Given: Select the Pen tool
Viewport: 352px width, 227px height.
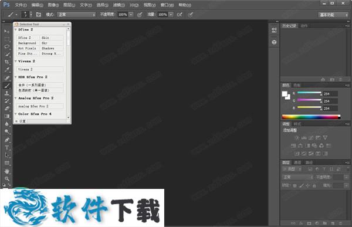Looking at the screenshot, I should tap(7, 140).
